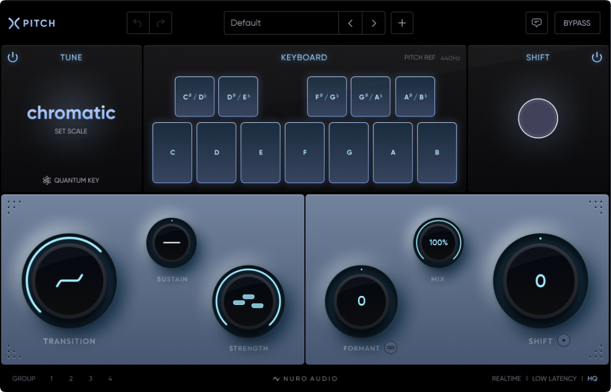Click the top-left drag-dots handle of tune panel
The width and height of the screenshot is (611, 392).
(14, 206)
